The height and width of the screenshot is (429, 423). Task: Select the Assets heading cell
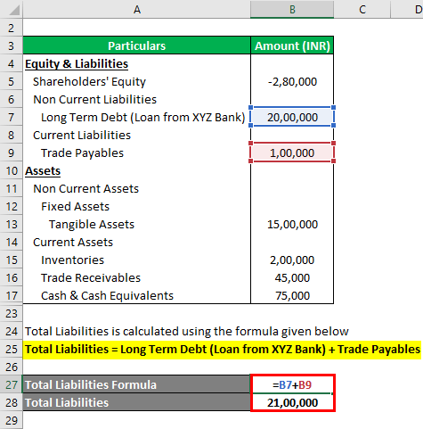[136, 170]
